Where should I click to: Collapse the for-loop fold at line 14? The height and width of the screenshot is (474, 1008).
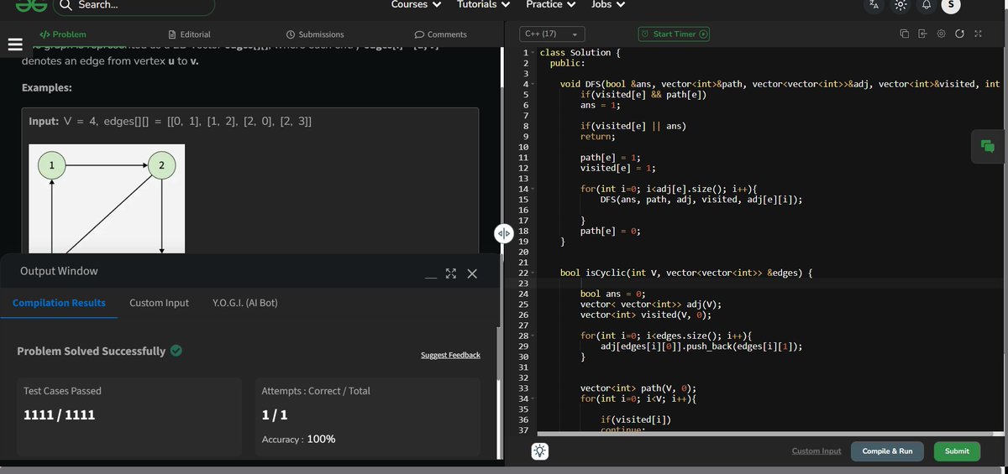click(533, 189)
